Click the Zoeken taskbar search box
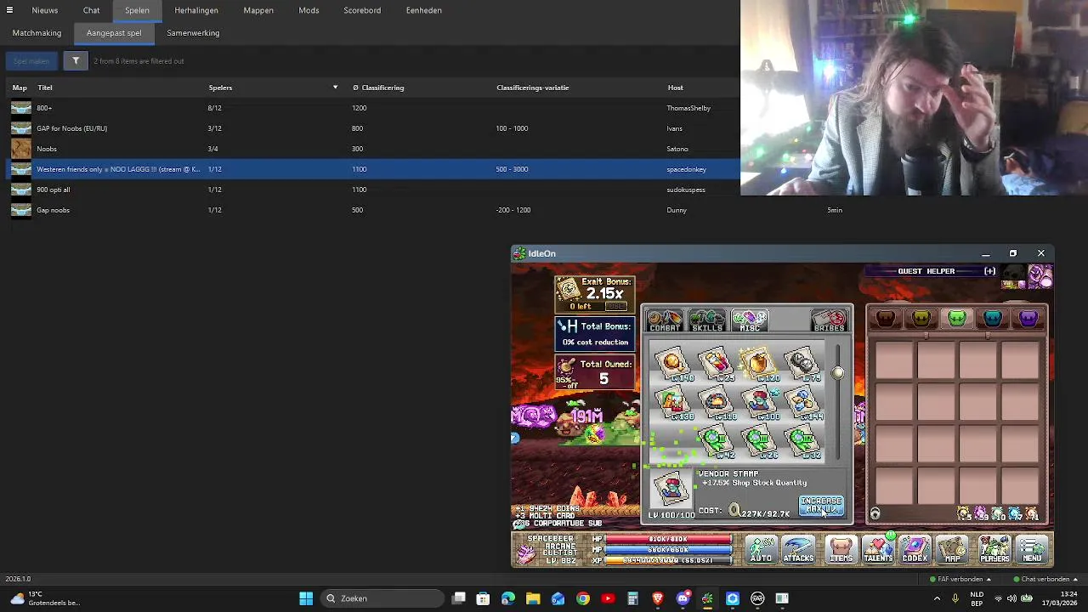Viewport: 1088px width, 612px height. pyautogui.click(x=384, y=598)
